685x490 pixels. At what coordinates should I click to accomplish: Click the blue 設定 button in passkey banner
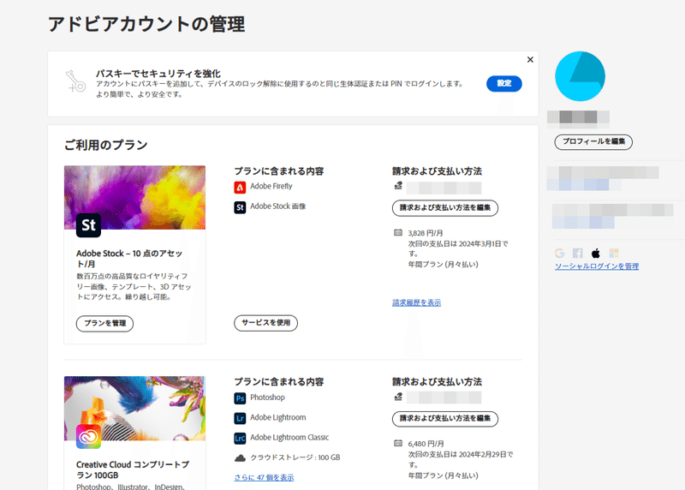point(504,83)
